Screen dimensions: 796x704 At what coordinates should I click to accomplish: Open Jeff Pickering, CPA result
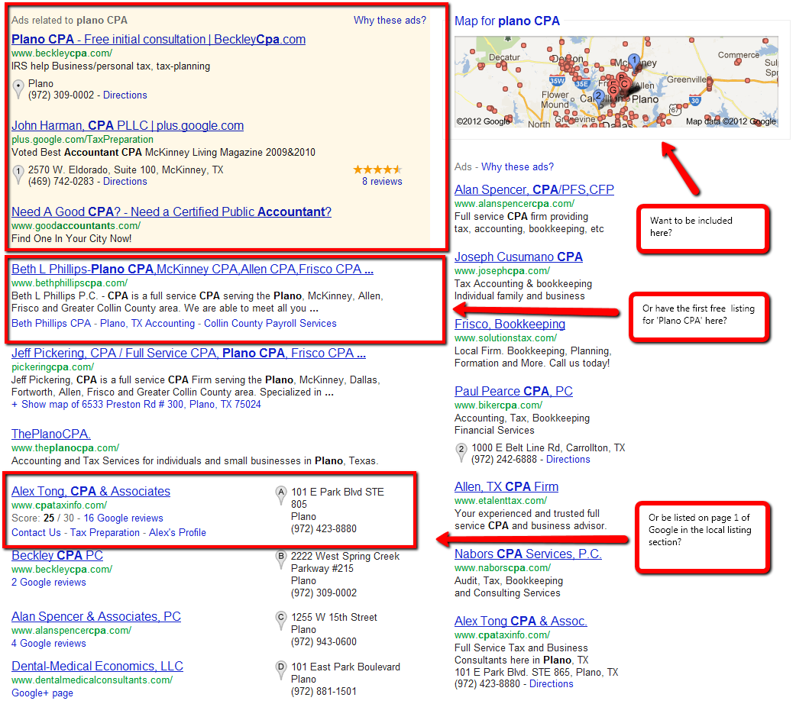tap(189, 353)
